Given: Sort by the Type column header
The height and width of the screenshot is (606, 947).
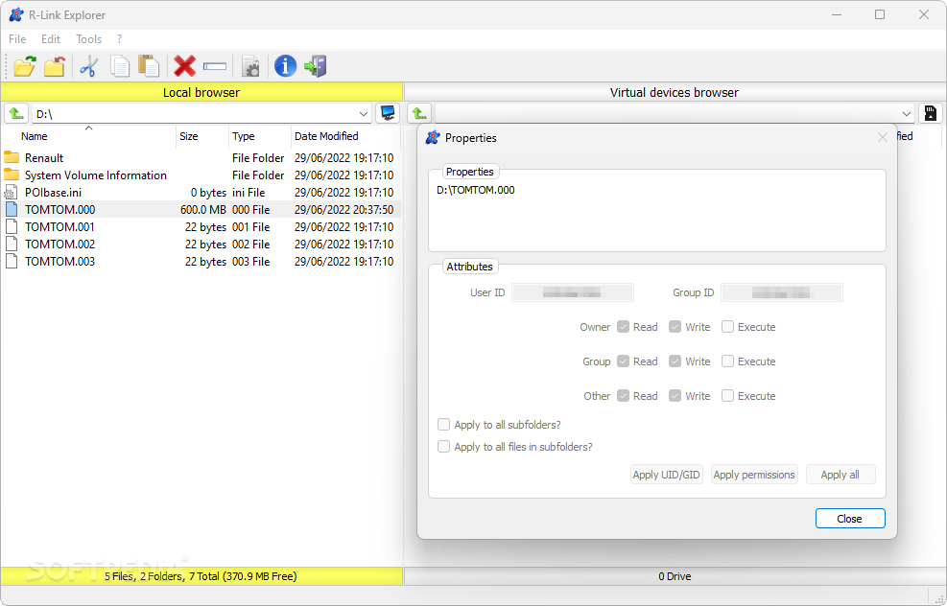Looking at the screenshot, I should click(260, 136).
